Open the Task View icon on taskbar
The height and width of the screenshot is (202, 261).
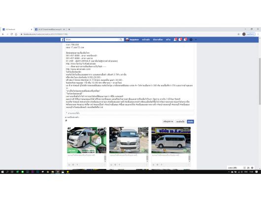[12, 172]
